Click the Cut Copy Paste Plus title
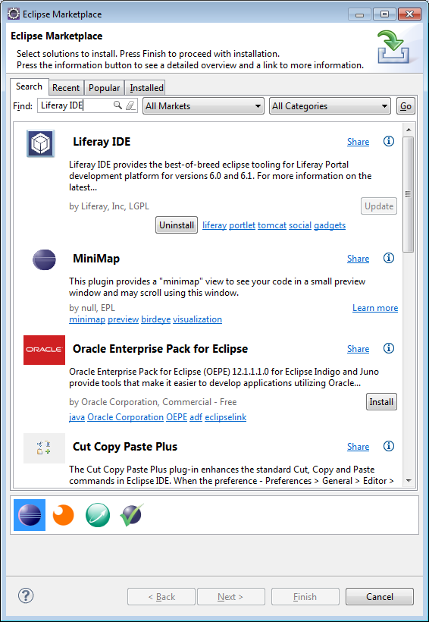This screenshot has width=429, height=622. 125,446
